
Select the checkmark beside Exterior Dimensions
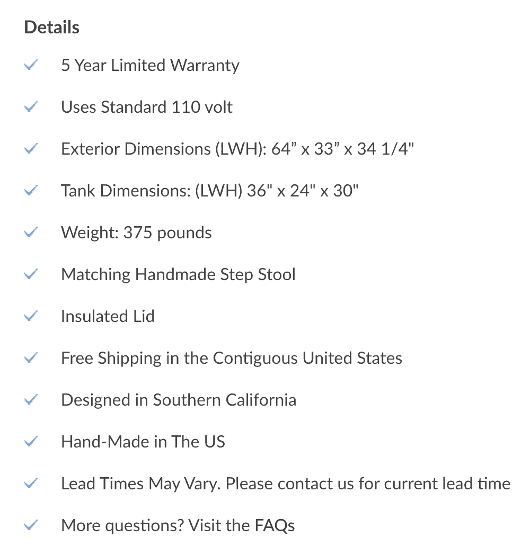click(x=31, y=148)
